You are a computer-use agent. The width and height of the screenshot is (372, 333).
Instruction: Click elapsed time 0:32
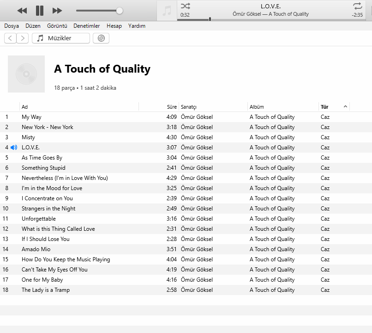[x=185, y=15]
